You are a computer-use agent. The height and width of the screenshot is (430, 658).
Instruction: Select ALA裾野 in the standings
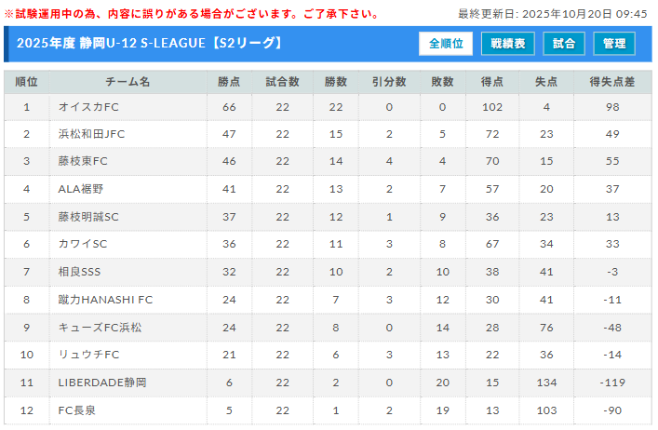point(81,189)
